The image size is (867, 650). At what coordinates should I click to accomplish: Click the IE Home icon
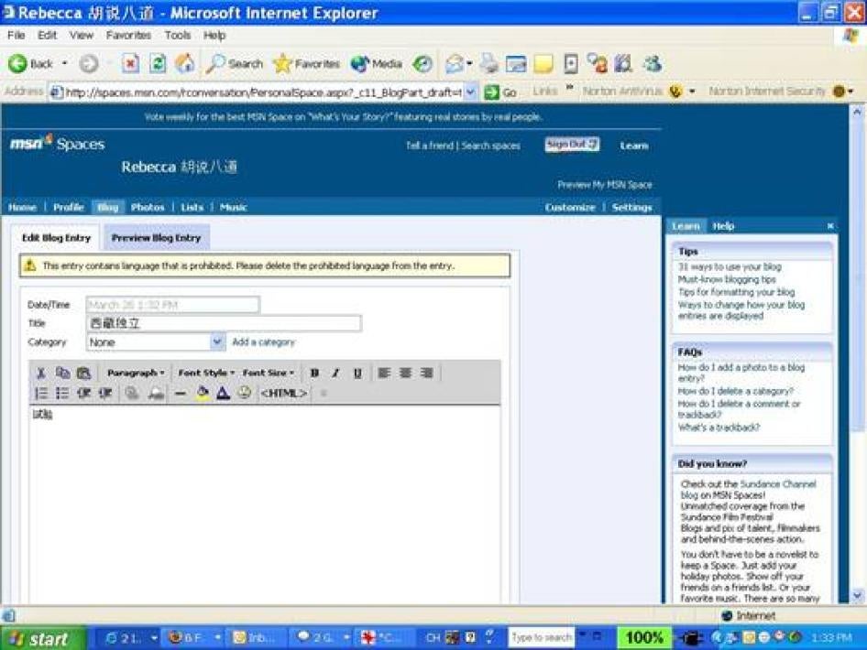coord(185,63)
